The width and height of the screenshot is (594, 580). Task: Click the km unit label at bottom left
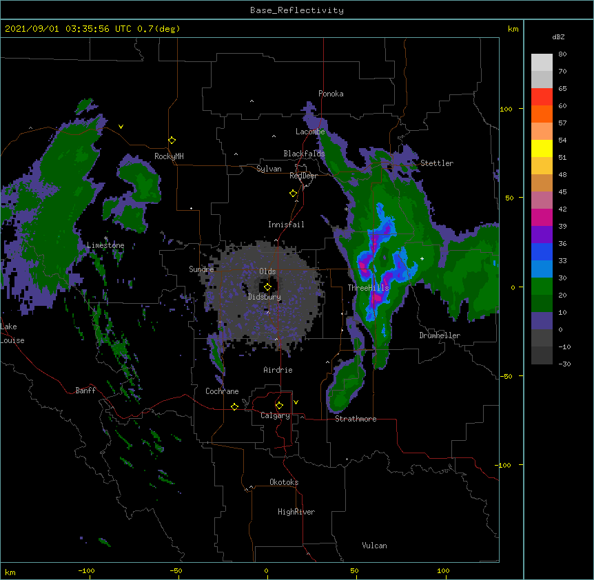click(10, 572)
